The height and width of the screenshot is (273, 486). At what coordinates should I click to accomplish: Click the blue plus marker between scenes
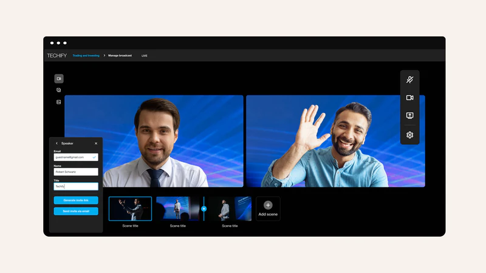tap(204, 209)
